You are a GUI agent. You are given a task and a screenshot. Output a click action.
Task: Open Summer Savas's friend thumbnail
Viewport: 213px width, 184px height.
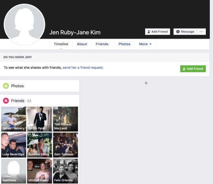[x=39, y=145]
